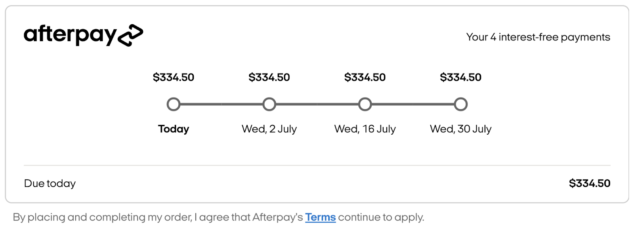
Task: Select the Wed, 2 July date label
Action: pyautogui.click(x=269, y=129)
